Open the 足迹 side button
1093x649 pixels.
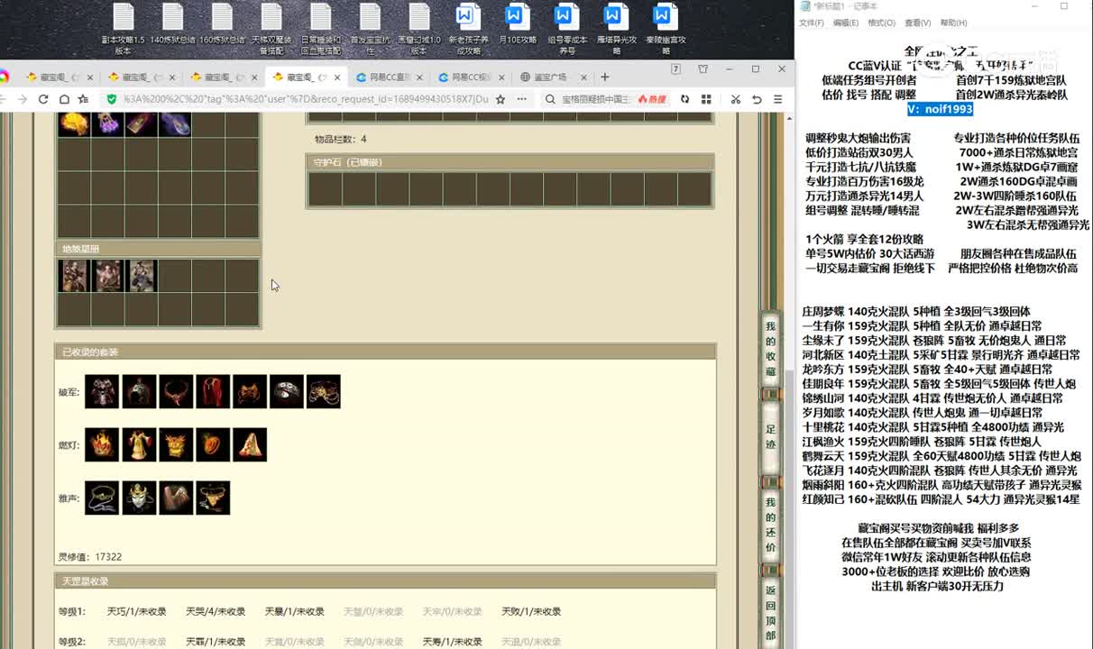(x=770, y=436)
